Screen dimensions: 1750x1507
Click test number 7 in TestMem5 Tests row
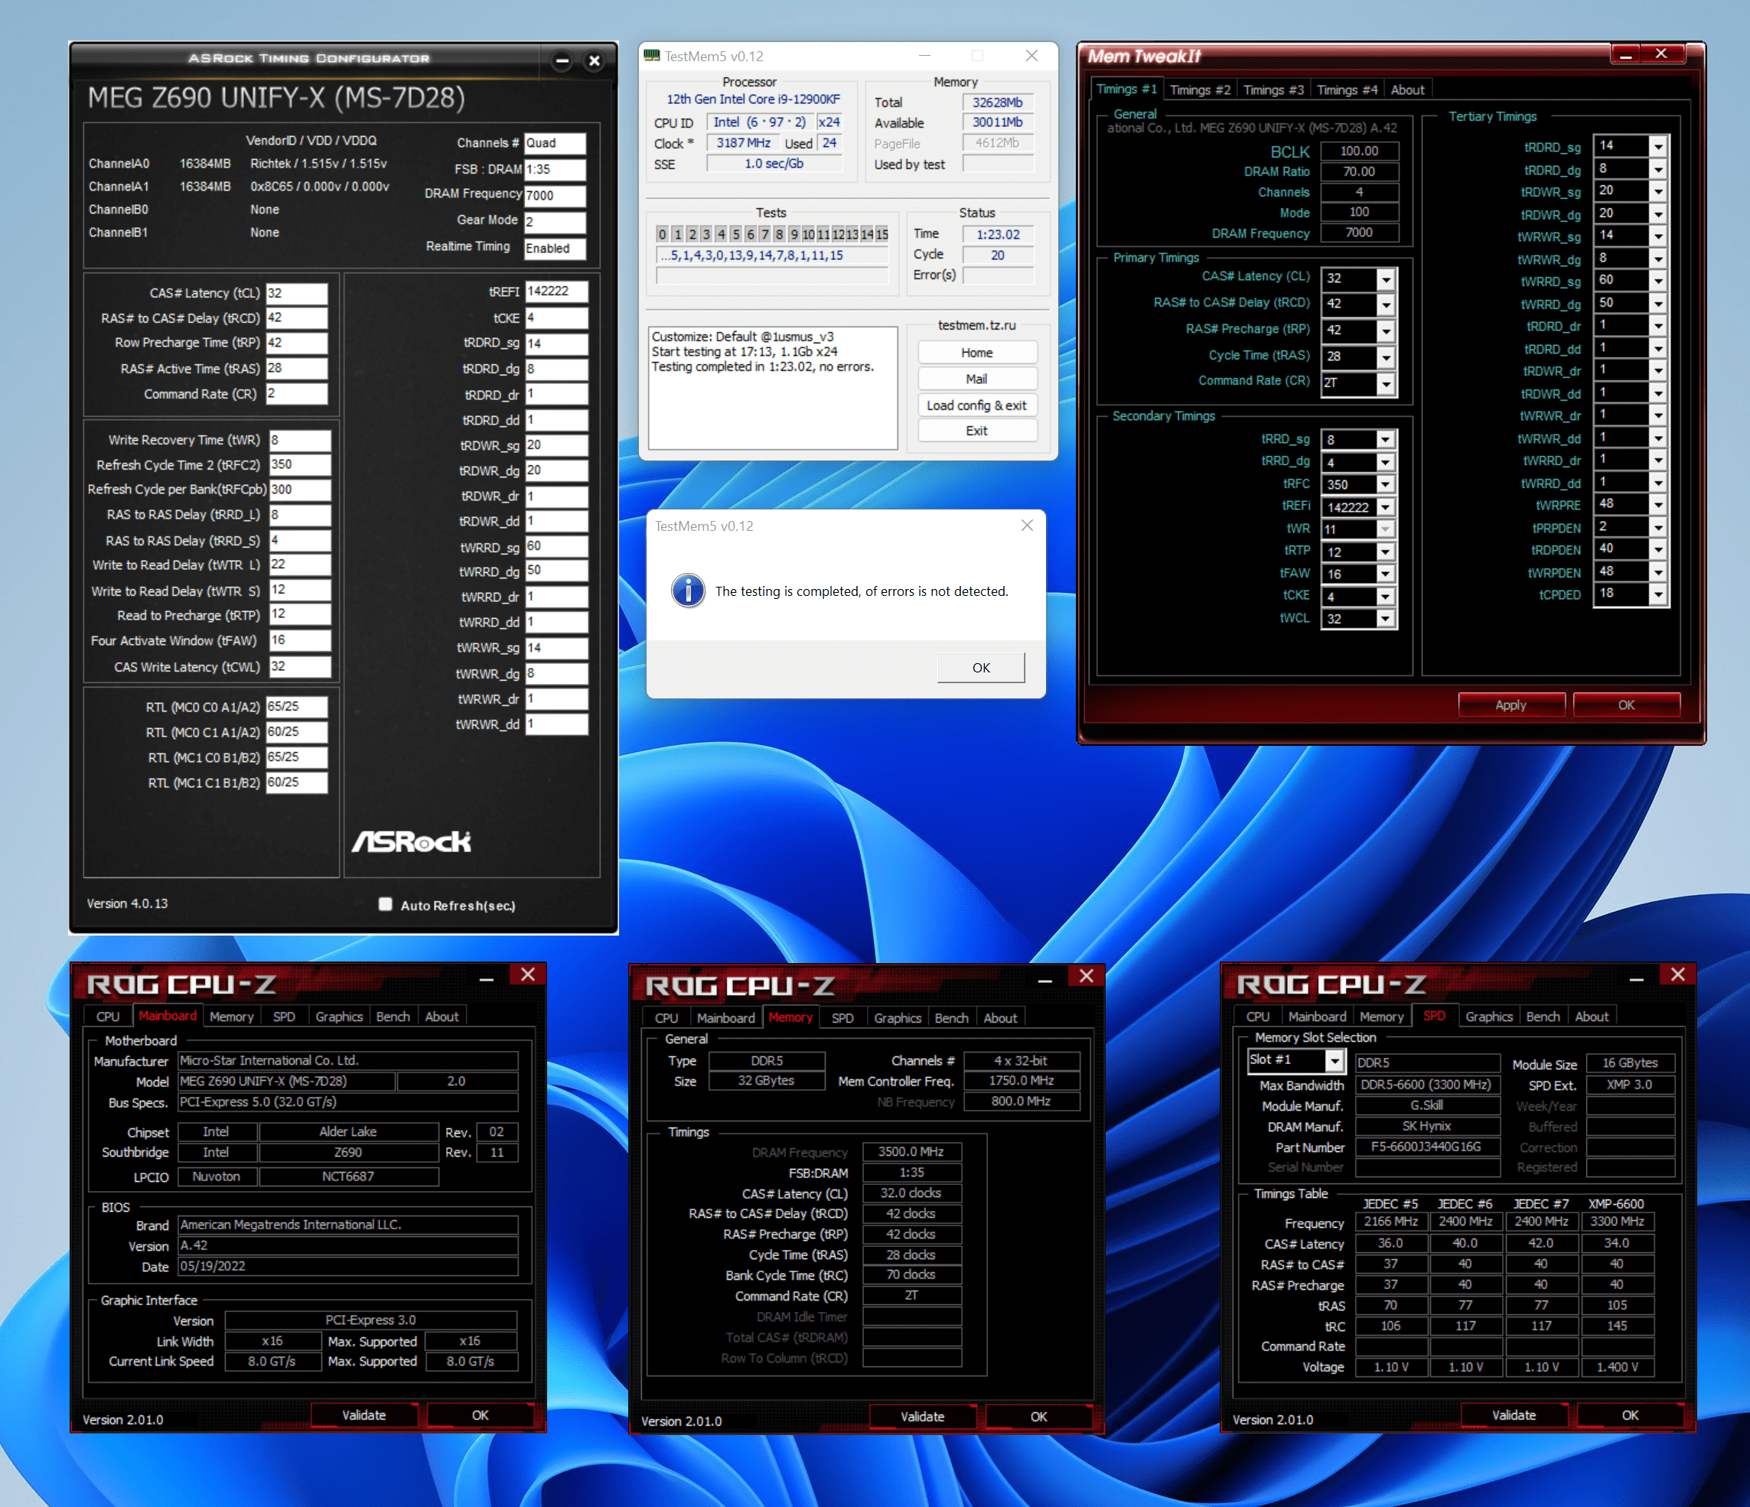pos(764,234)
